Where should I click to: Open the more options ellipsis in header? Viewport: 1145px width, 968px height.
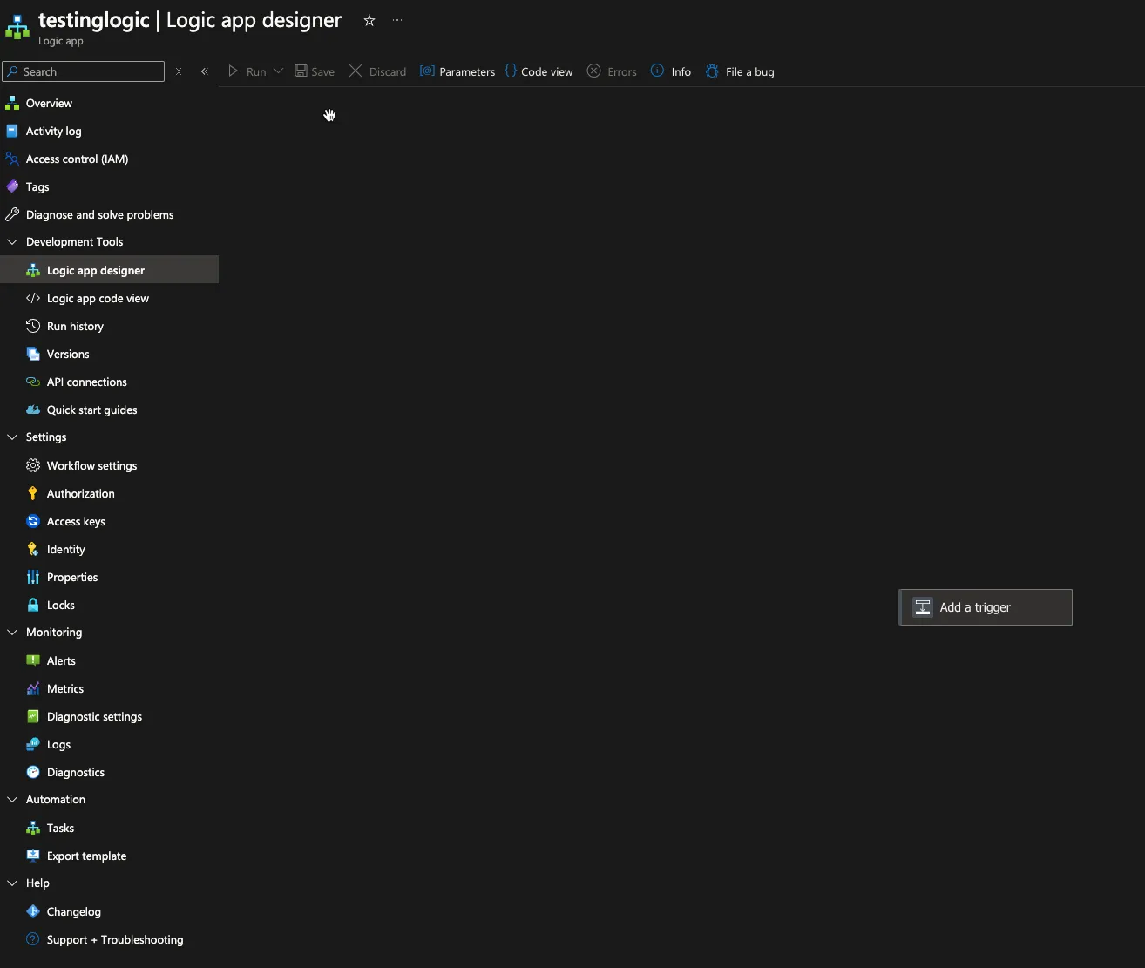click(397, 20)
